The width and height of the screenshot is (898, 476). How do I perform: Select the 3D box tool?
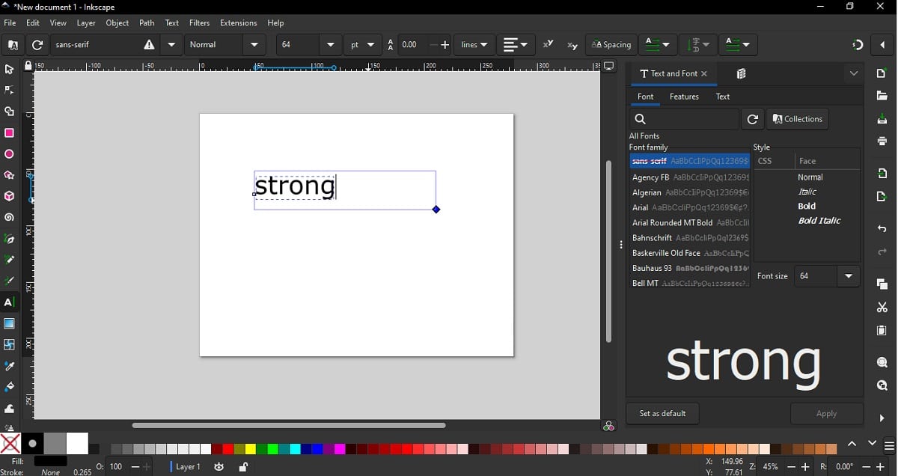(x=10, y=195)
